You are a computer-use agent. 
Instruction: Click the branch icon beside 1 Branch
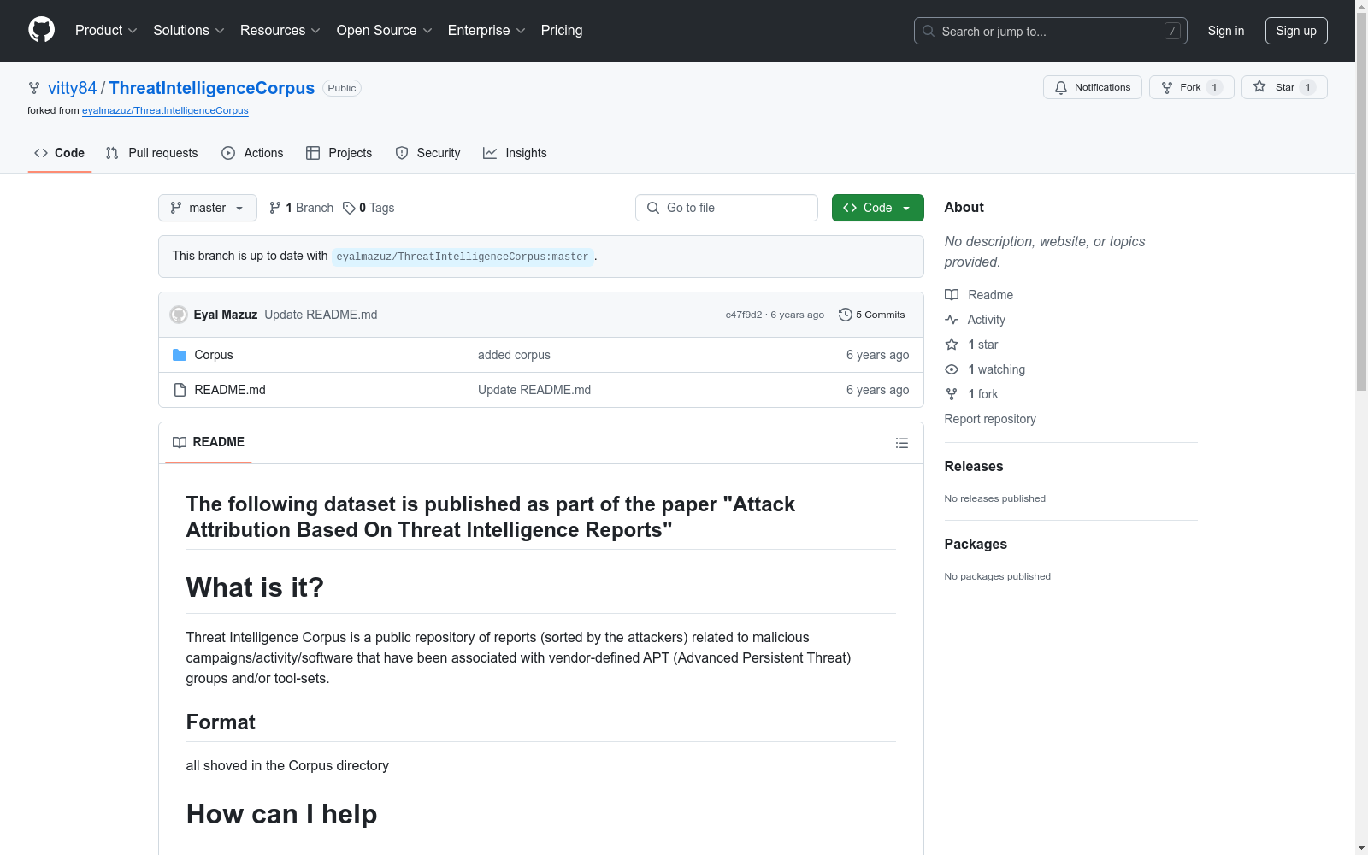(x=275, y=208)
